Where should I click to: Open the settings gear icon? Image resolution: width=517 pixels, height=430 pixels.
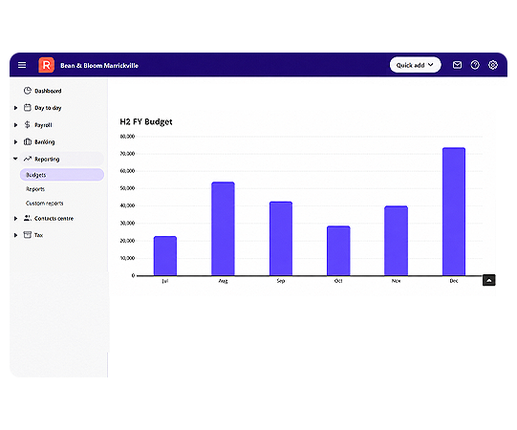[x=492, y=65]
